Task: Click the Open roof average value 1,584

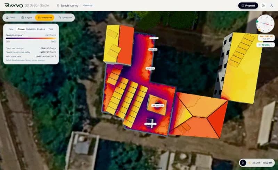Action: pyautogui.click(x=48, y=48)
